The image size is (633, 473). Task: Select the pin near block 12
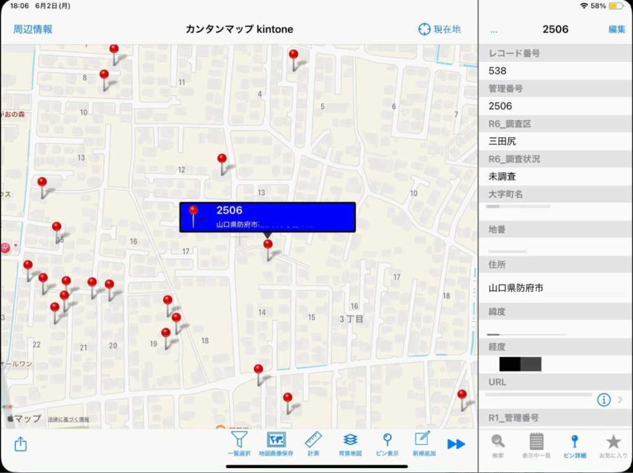tap(222, 164)
